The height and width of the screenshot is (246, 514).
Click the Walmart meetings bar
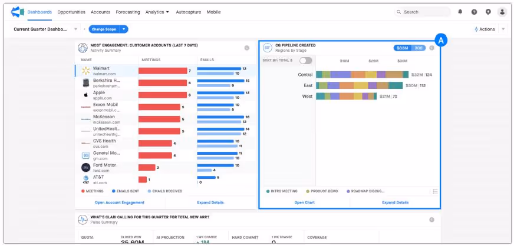(163, 71)
